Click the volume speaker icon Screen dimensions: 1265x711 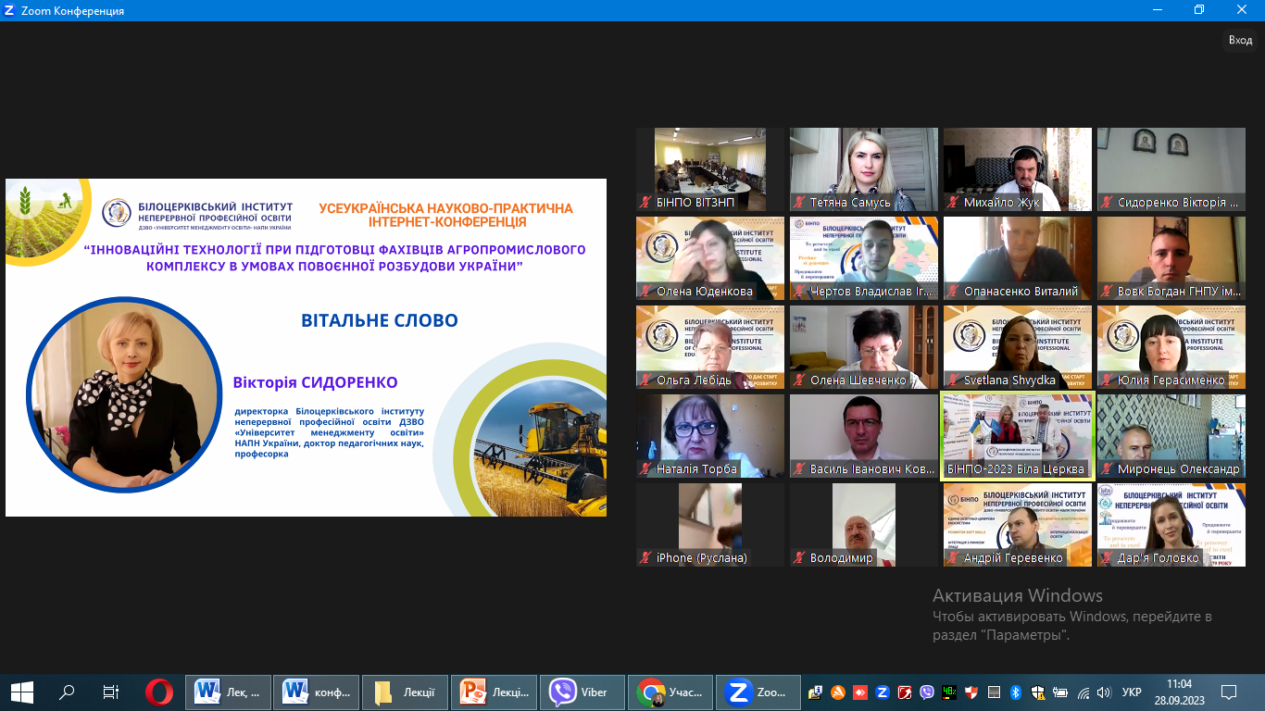(x=1103, y=692)
